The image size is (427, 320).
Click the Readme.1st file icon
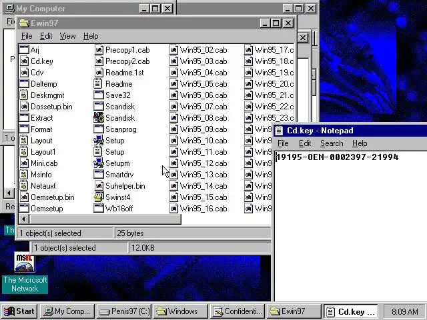click(x=99, y=73)
